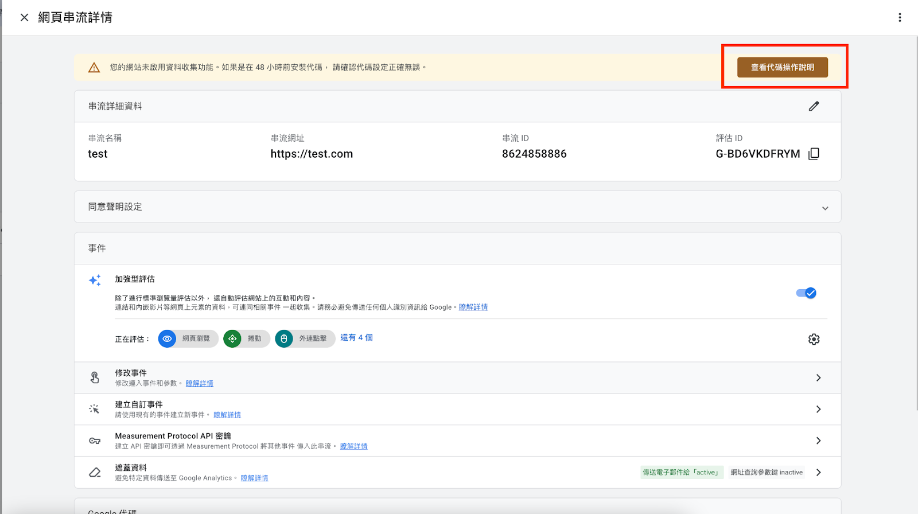Click the stream name test

pos(98,154)
